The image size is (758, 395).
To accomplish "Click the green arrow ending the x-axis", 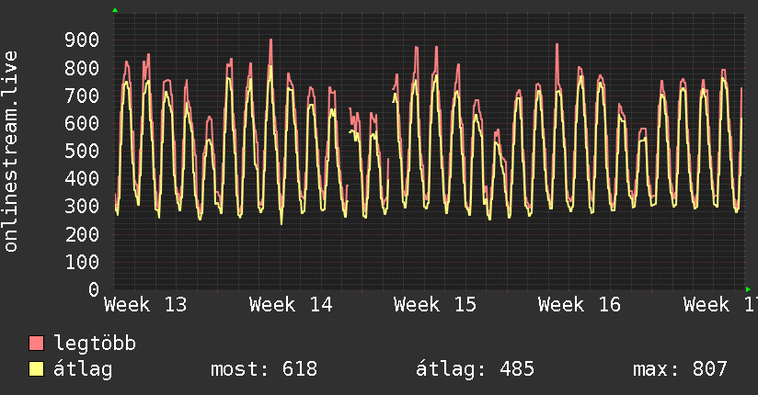I will click(x=748, y=289).
